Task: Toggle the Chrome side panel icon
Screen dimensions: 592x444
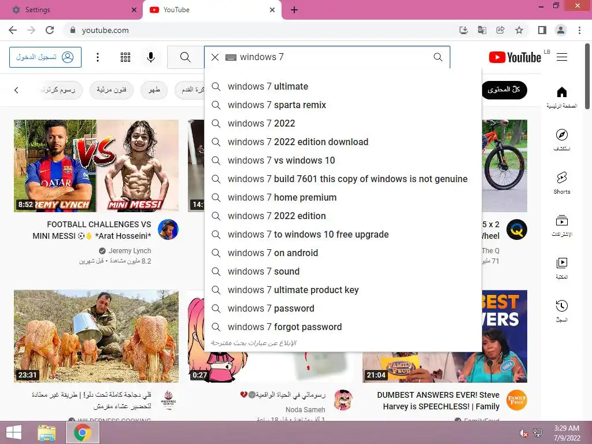Action: coord(542,30)
